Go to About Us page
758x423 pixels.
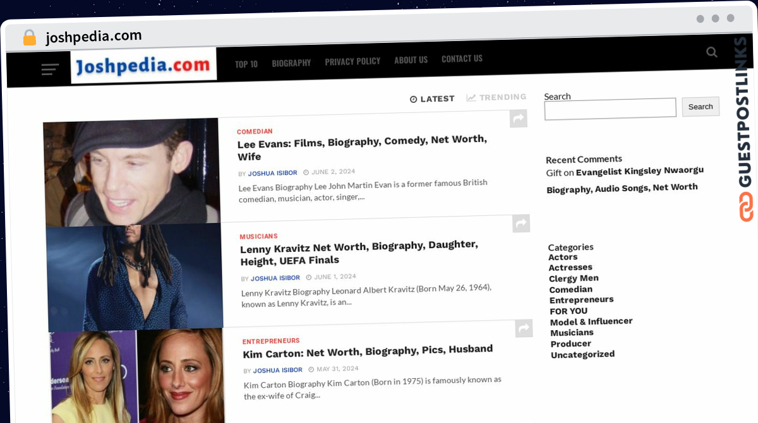point(411,60)
